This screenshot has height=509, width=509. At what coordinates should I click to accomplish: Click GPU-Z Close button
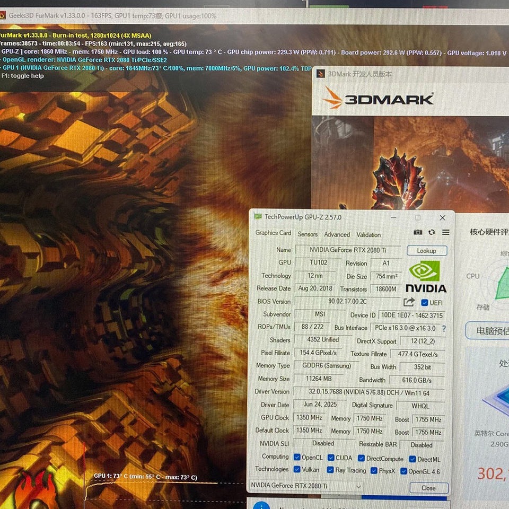(x=429, y=488)
